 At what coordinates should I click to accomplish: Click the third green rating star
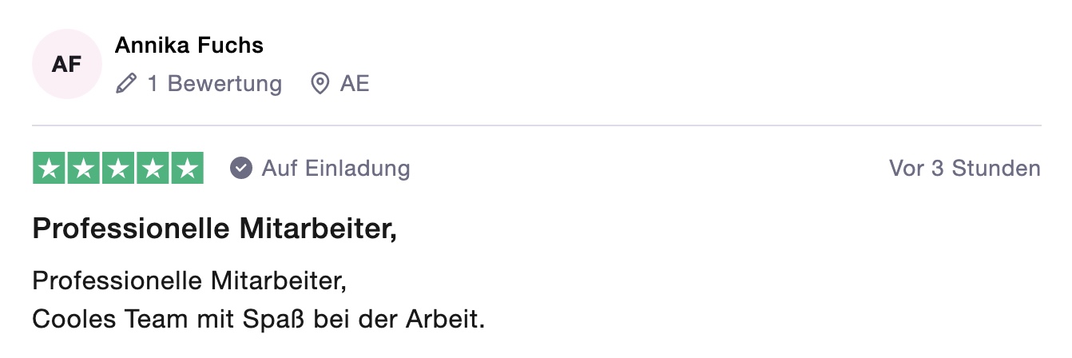click(x=118, y=168)
